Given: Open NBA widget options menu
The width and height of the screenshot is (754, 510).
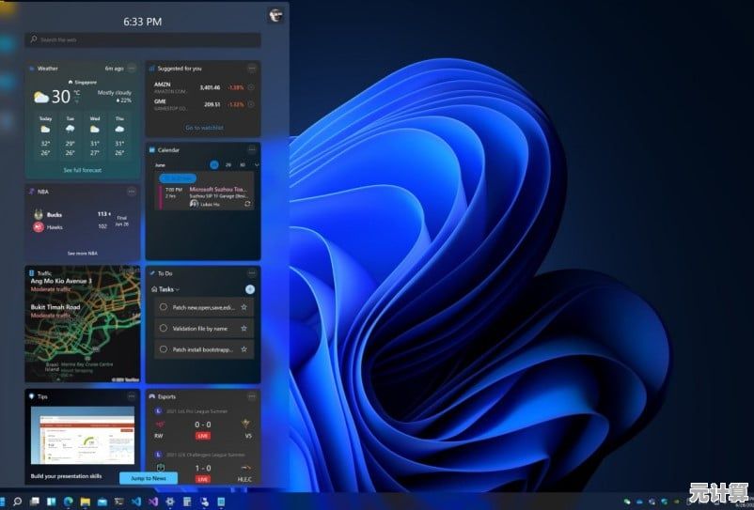Looking at the screenshot, I should 132,191.
